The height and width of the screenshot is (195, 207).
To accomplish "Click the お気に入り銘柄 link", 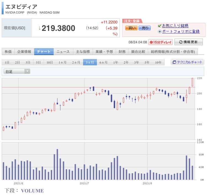I will (x=175, y=26).
